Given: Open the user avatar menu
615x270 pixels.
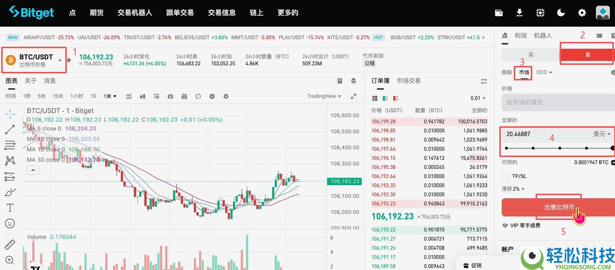Looking at the screenshot, I should (602, 13).
